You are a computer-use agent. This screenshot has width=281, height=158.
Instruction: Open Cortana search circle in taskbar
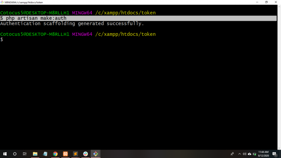point(15,154)
